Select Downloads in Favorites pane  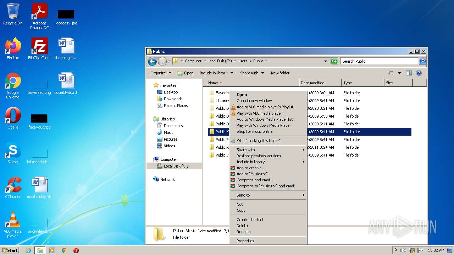[173, 99]
